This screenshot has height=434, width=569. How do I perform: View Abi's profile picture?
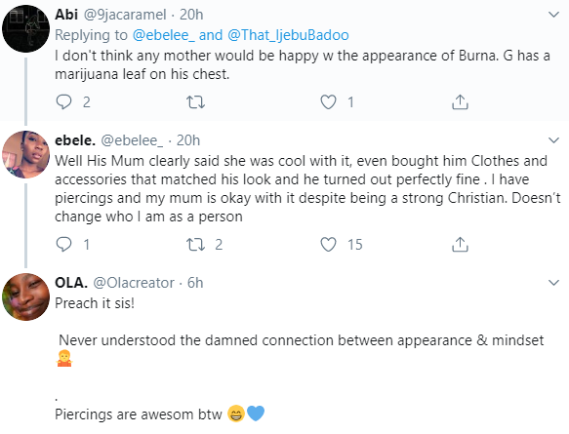point(25,28)
